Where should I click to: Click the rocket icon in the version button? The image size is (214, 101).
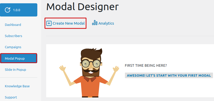click(8, 10)
